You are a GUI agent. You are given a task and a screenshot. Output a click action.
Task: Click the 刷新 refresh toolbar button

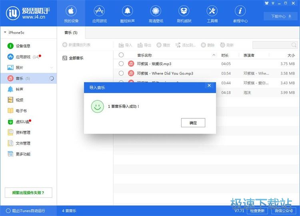click(x=227, y=45)
